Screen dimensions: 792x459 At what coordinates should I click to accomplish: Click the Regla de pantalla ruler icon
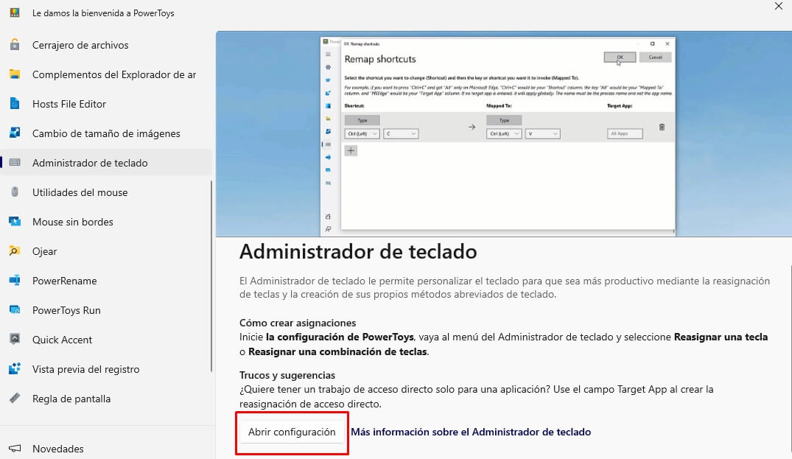point(15,398)
